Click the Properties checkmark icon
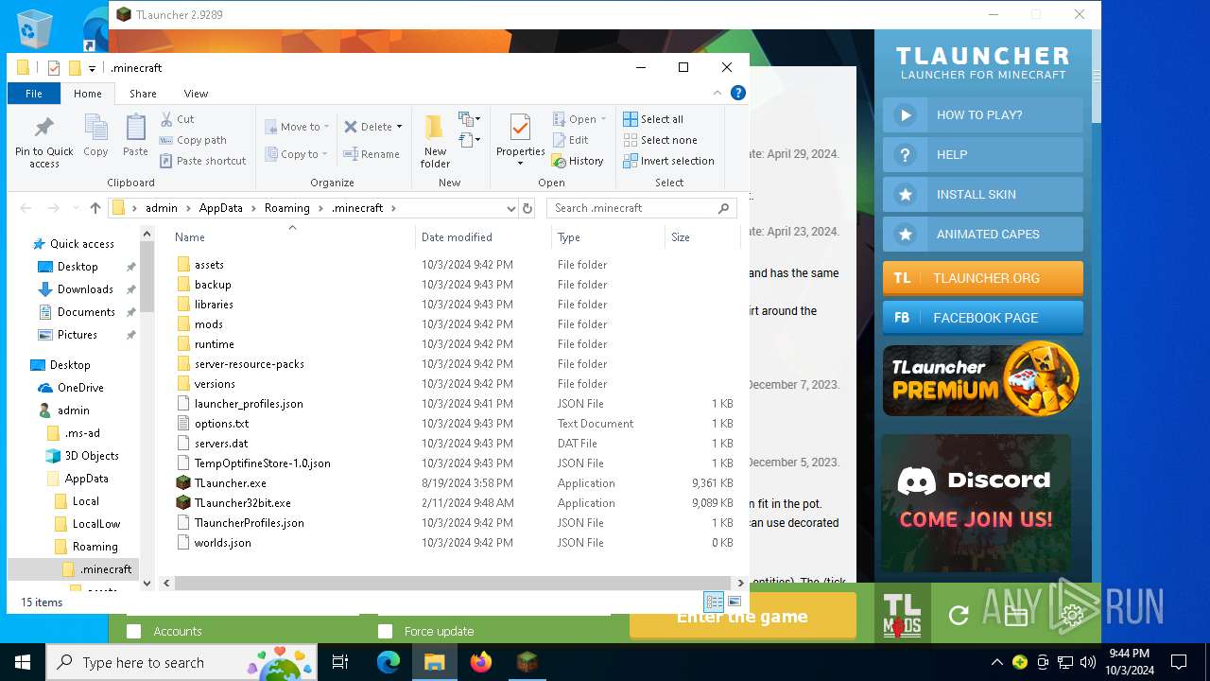Image resolution: width=1210 pixels, height=681 pixels. pyautogui.click(x=520, y=128)
